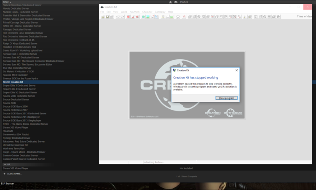Click the Preferences icon next to the Save icon
This screenshot has width=316, height=190.
click(112, 17)
